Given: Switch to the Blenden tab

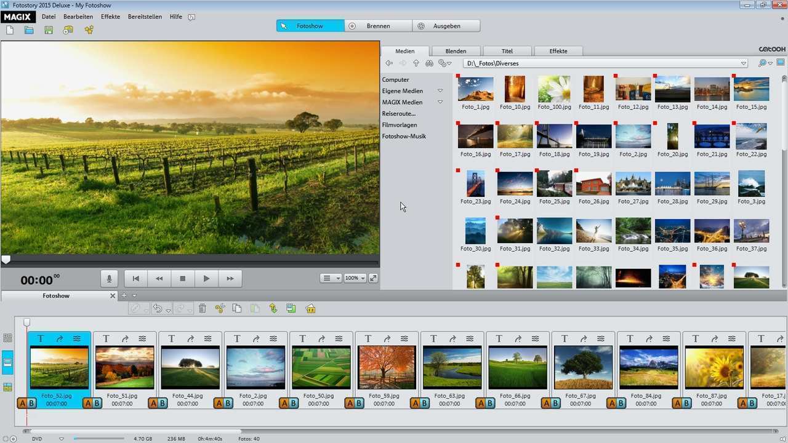Looking at the screenshot, I should click(x=456, y=51).
